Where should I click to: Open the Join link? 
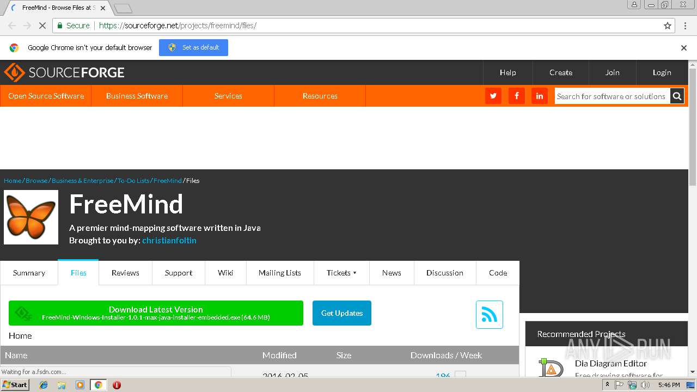613,72
